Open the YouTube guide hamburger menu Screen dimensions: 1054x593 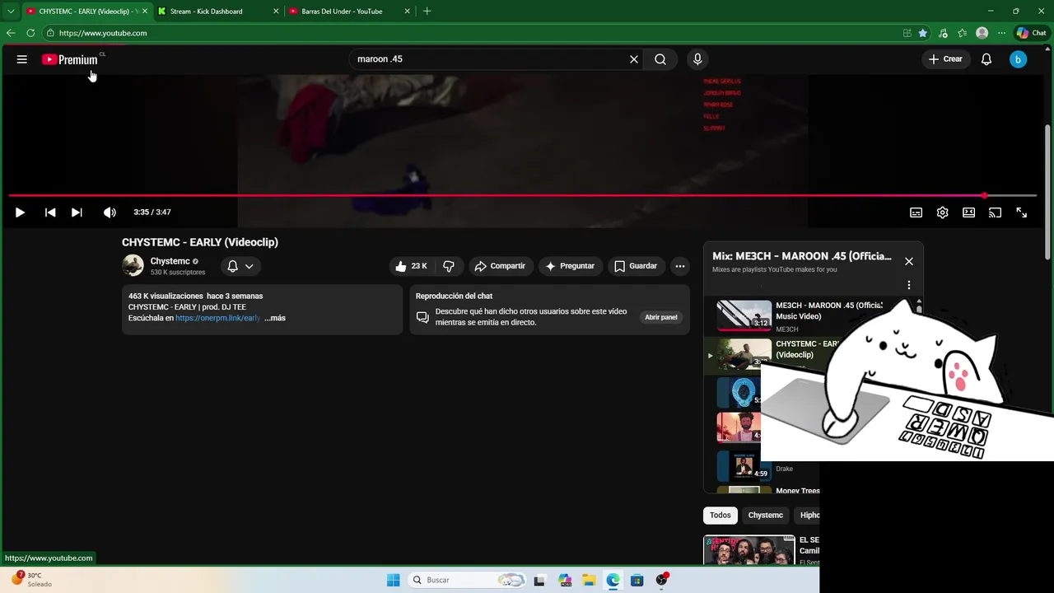[x=22, y=59]
